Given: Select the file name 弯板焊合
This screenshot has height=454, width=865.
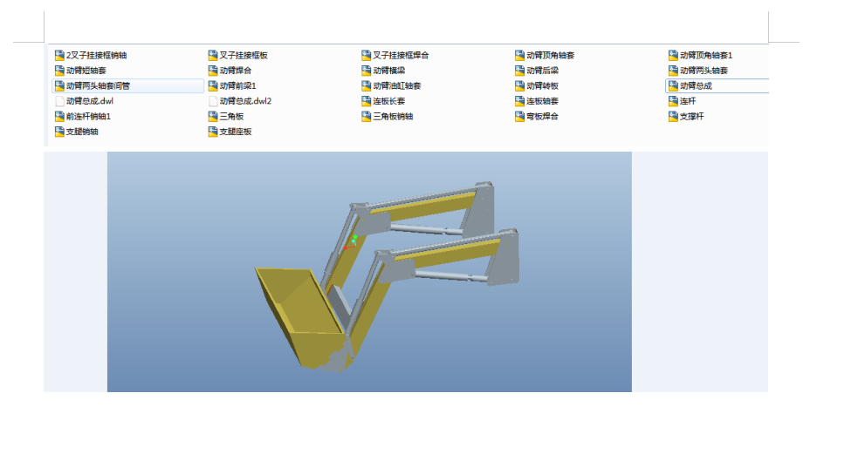Looking at the screenshot, I should [542, 116].
